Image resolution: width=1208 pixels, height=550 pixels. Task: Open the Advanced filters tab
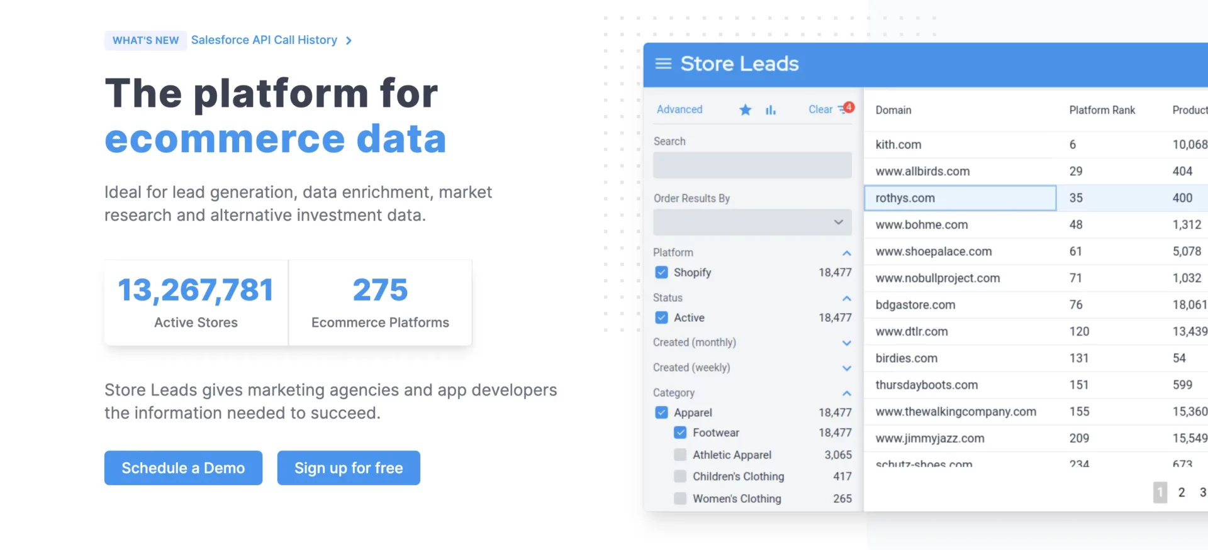[679, 109]
